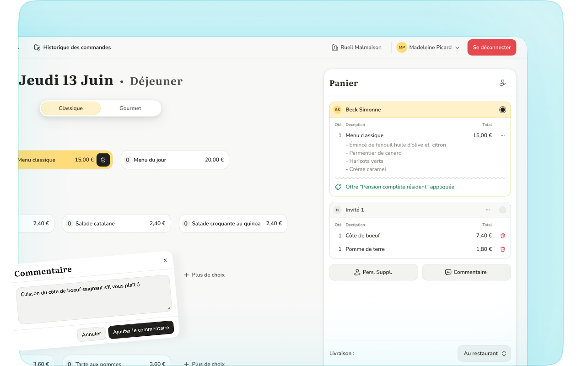Close the Commentaire dialog with X
The width and height of the screenshot is (582, 366).
[165, 260]
